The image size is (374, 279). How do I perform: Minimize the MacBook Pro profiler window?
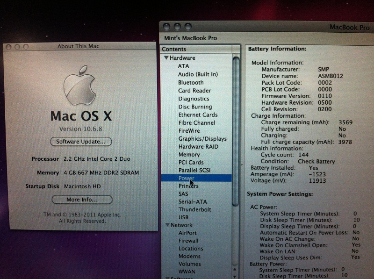coord(177,27)
